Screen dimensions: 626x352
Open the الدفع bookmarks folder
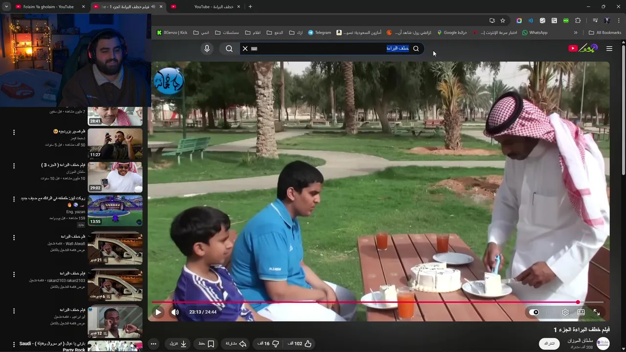point(275,33)
